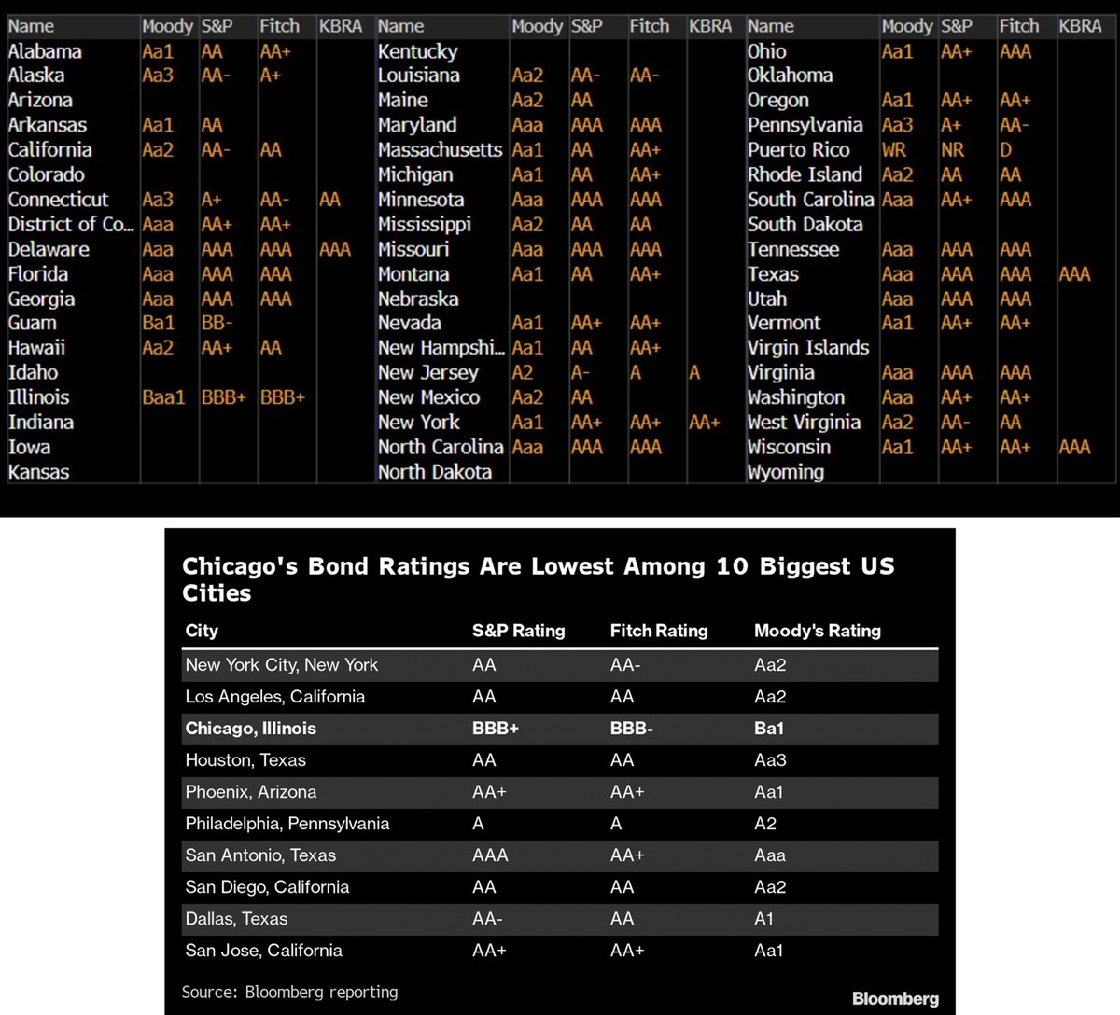Click the first table's Moody column header
Viewport: 1120px width, 1015px height.
[x=167, y=26]
